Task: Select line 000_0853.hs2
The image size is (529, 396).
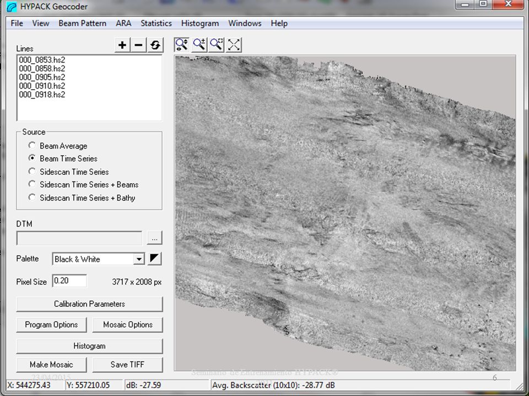Action: point(42,60)
